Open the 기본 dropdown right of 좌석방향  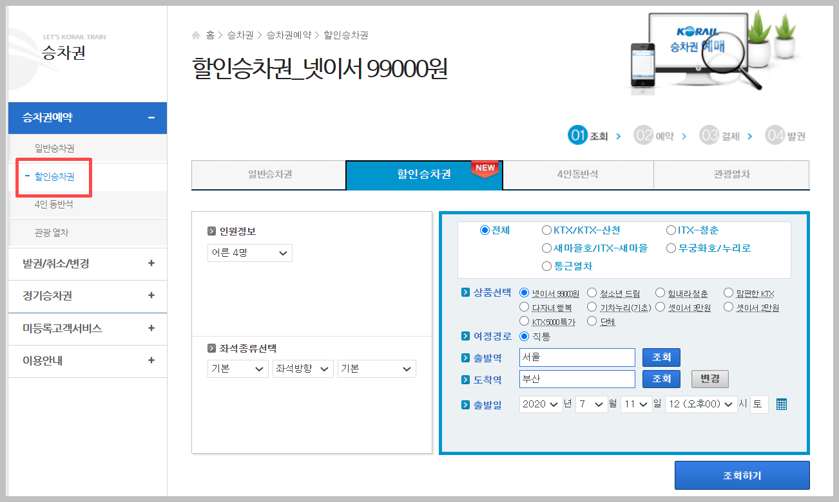pyautogui.click(x=377, y=369)
